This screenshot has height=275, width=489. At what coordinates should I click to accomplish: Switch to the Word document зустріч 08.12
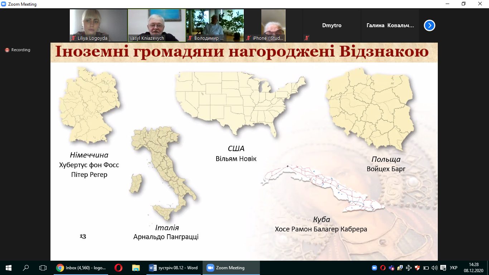pyautogui.click(x=173, y=268)
